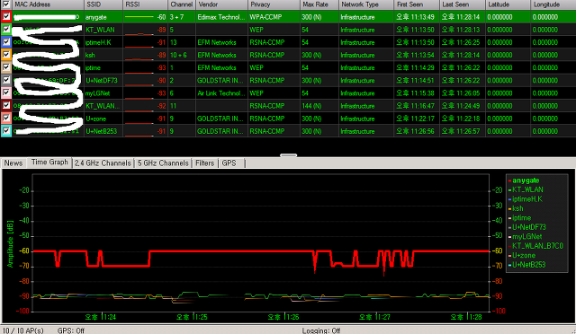Viewport: 576px width, 334px height.
Task: Uncheck the KT_WLAN channel 11 row checkbox
Action: pos(6,106)
